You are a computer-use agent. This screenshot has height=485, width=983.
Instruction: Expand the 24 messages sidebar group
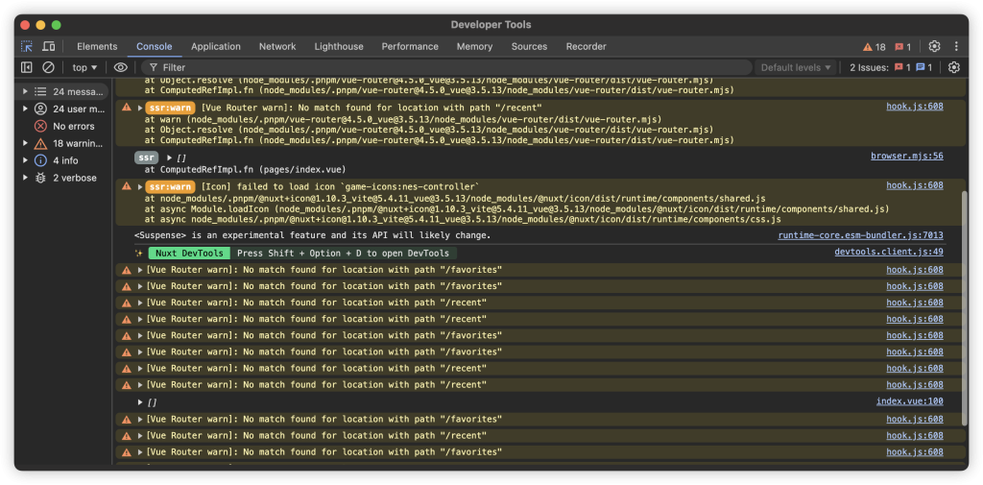(x=26, y=91)
